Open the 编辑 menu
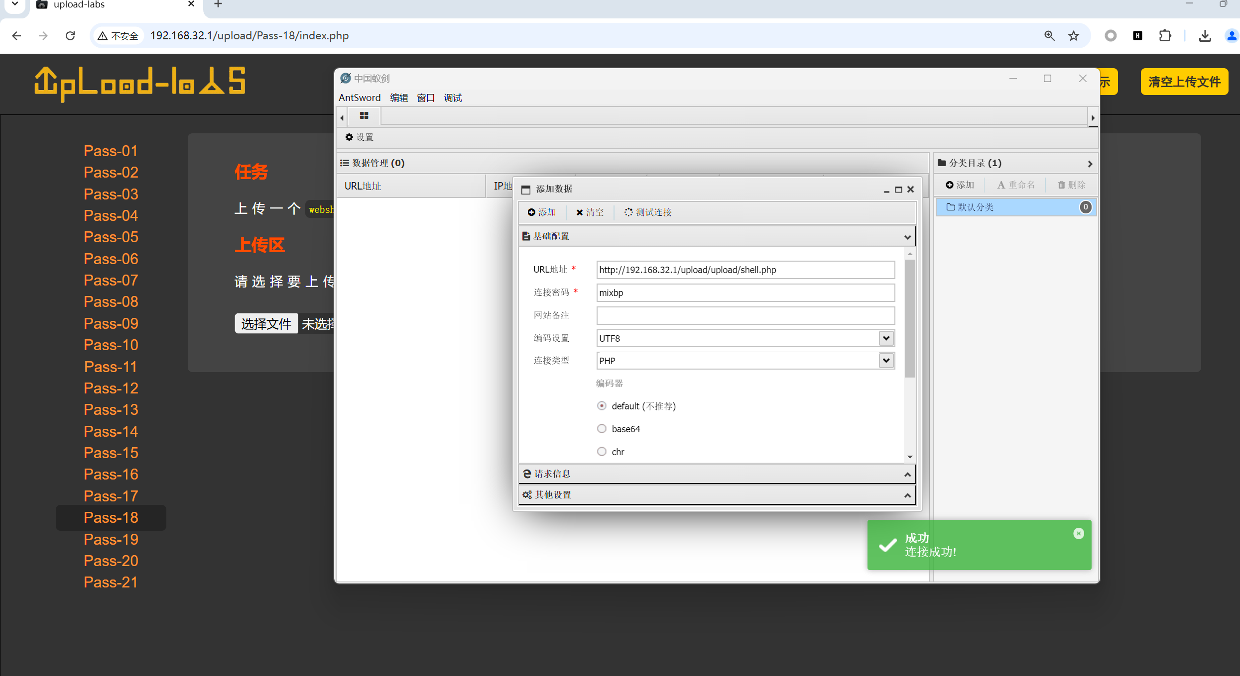 (x=398, y=98)
